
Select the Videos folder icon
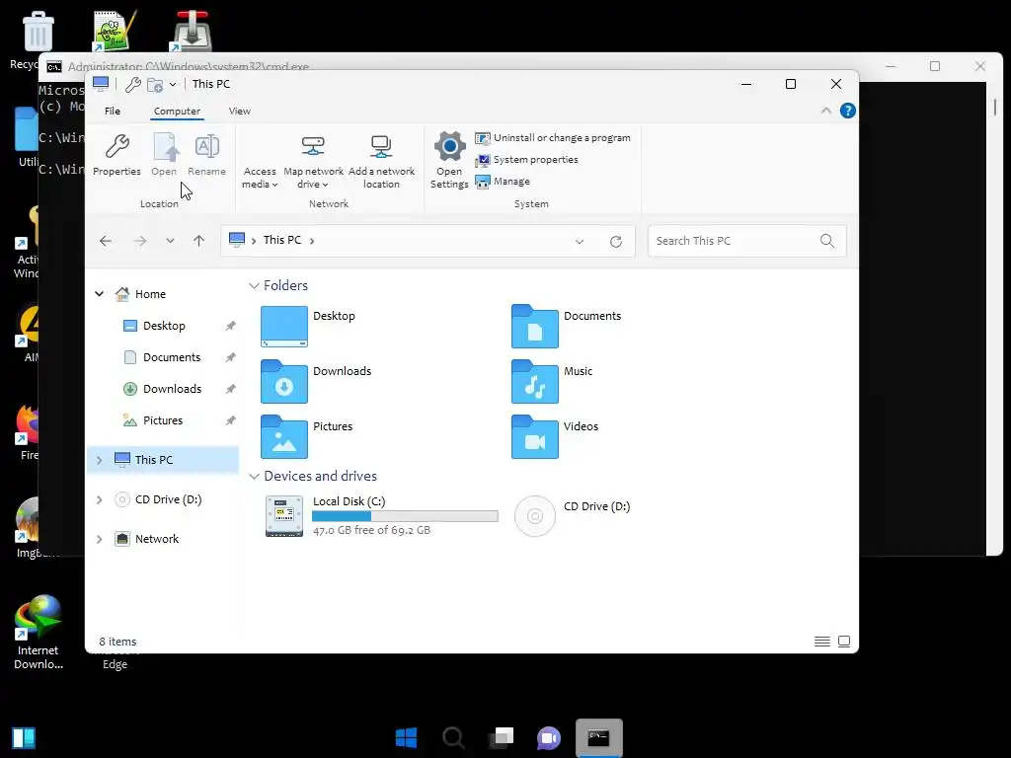pyautogui.click(x=534, y=437)
